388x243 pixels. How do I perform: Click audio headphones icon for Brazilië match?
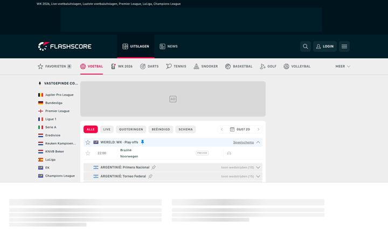[229, 153]
